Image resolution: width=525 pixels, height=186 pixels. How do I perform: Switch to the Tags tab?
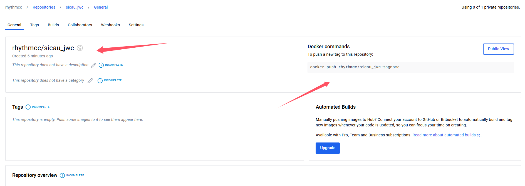tap(34, 25)
